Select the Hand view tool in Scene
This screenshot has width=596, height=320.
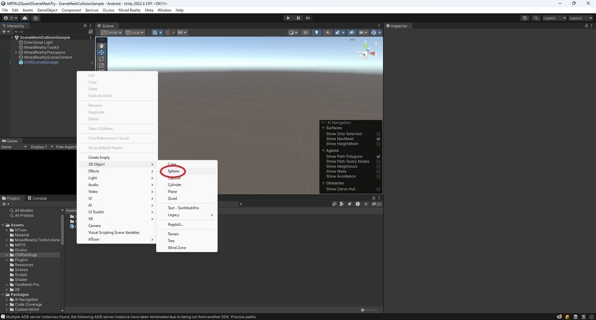[102, 46]
